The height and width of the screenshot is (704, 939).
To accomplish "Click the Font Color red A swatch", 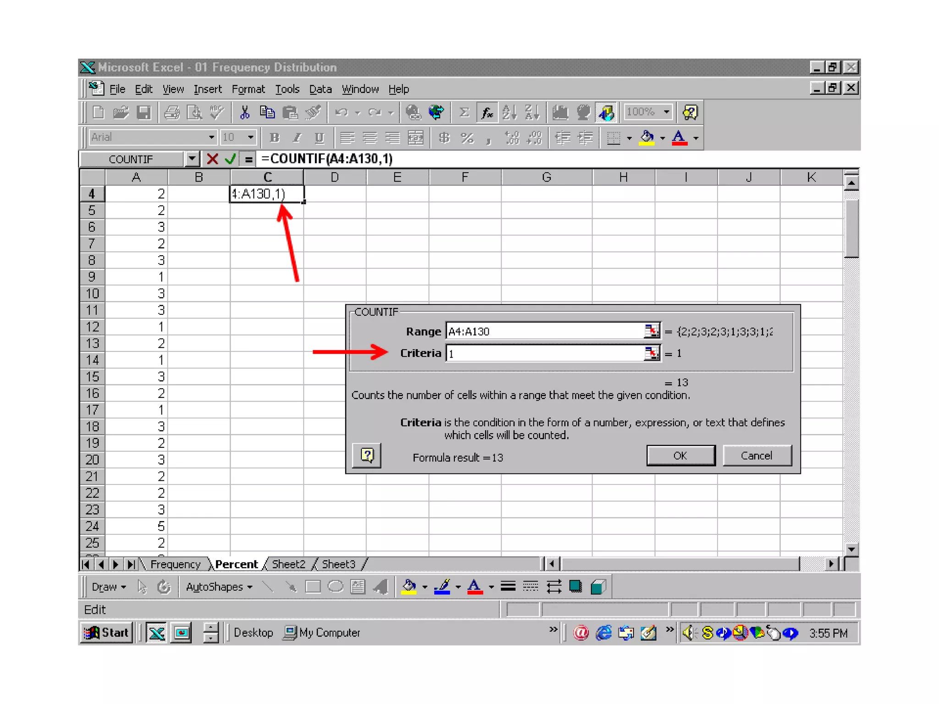I will click(x=679, y=137).
